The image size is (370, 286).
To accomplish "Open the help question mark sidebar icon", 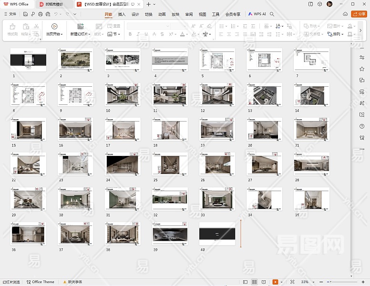I will coord(362,126).
